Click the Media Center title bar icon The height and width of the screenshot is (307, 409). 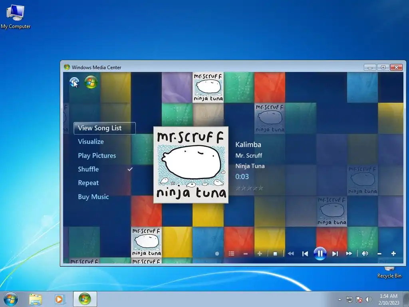[x=67, y=67]
